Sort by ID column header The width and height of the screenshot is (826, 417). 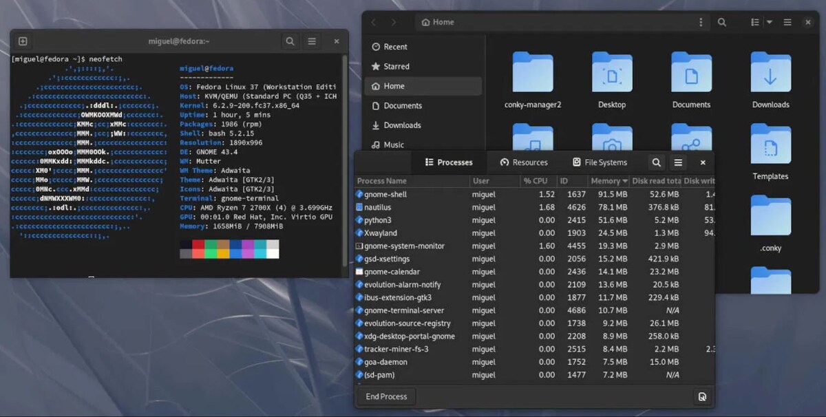(x=572, y=181)
